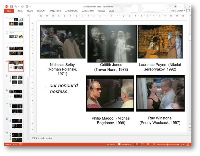Toggle the Comments pane in status bar
200x156 pixels.
tap(125, 145)
